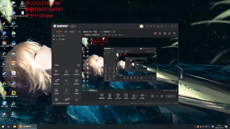230x129 pixels.
Task: Open the message icon with red dot in title bar
Action: 151,26
